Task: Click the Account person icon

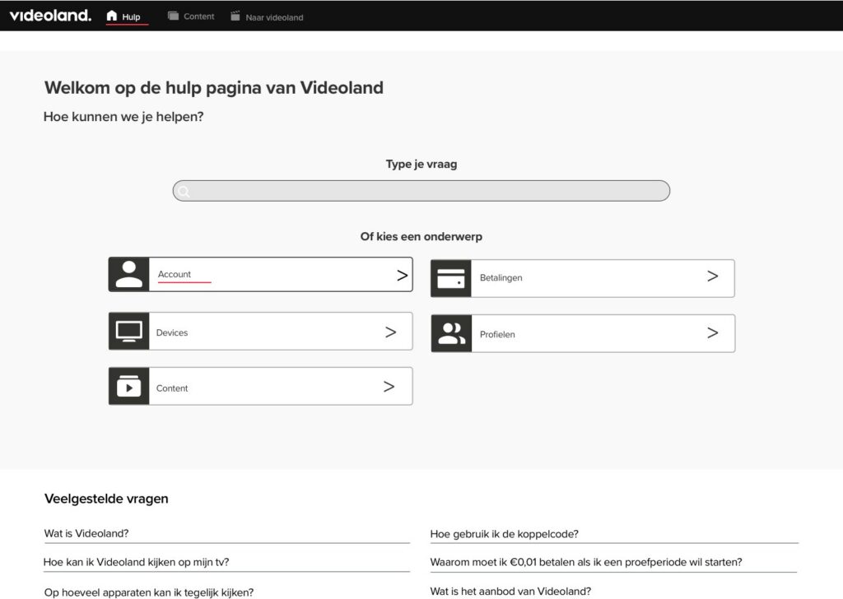Action: tap(129, 275)
